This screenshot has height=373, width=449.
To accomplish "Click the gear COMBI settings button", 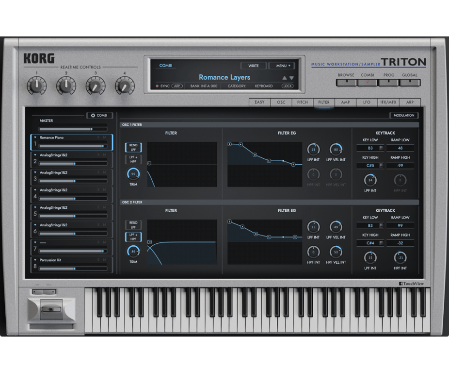I will (99, 115).
